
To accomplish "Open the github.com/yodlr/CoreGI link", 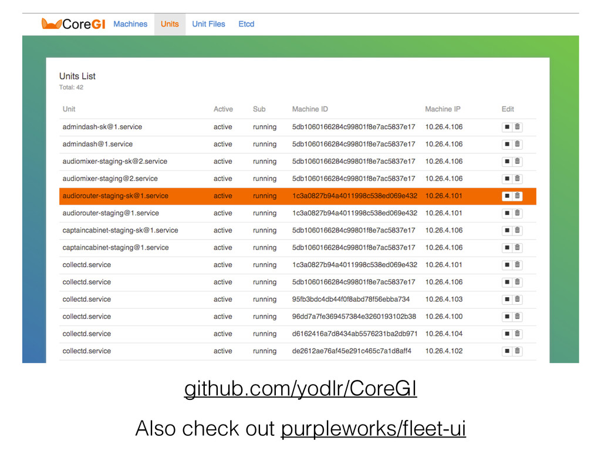I will 300,389.
